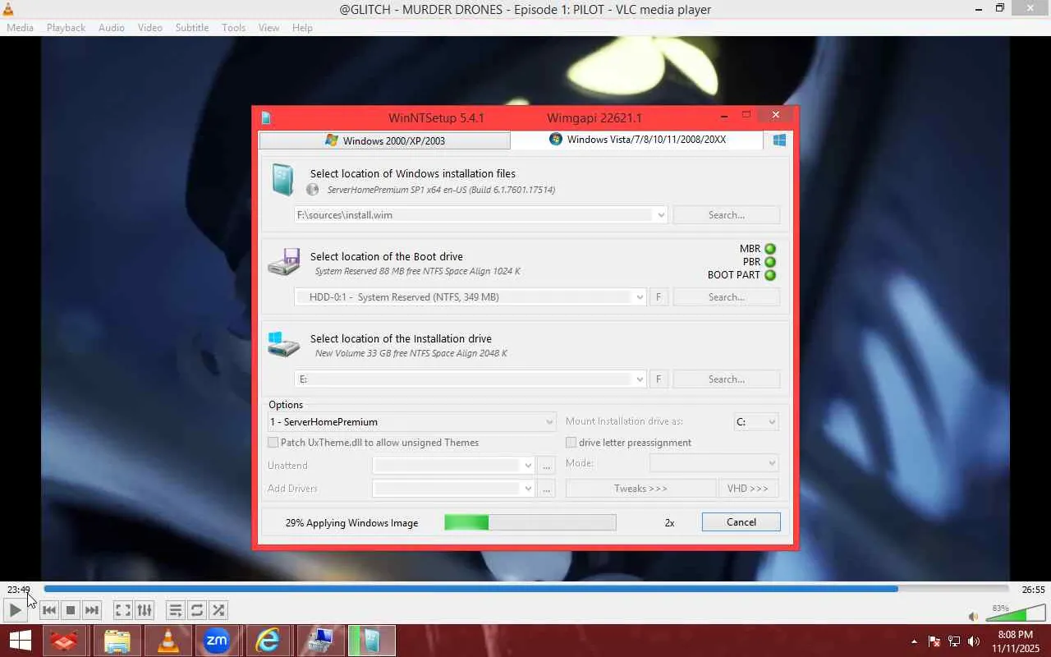
Task: Click the VLC seek bar
Action: (x=526, y=589)
